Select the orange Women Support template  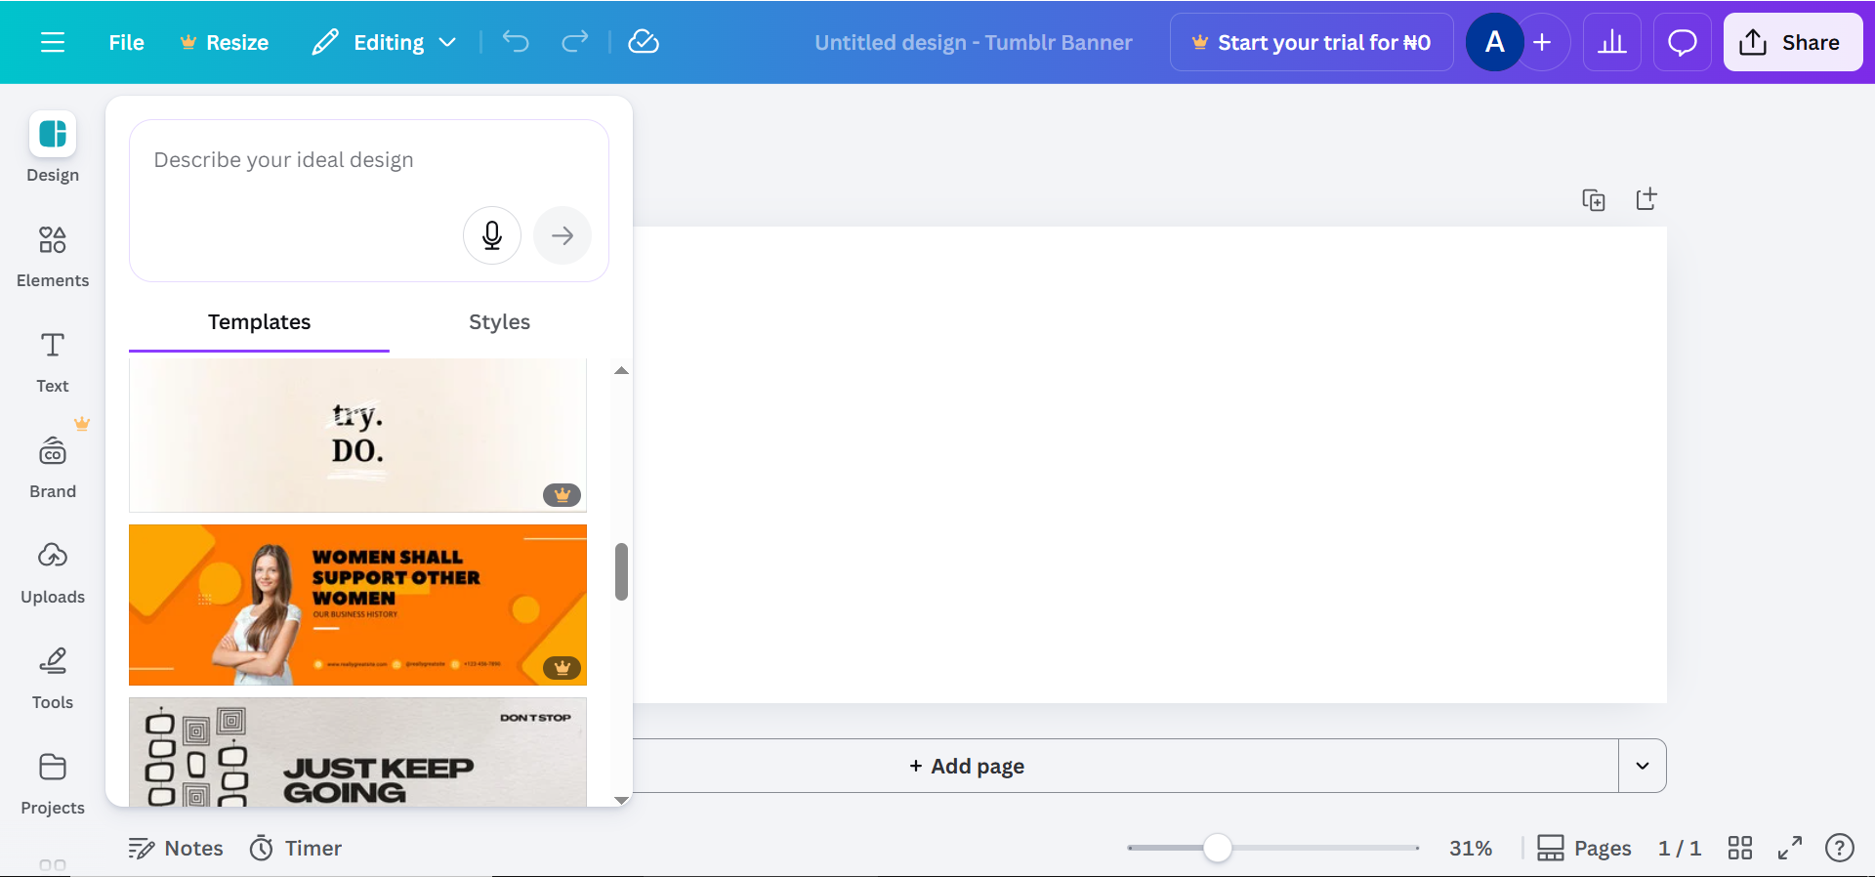point(357,605)
